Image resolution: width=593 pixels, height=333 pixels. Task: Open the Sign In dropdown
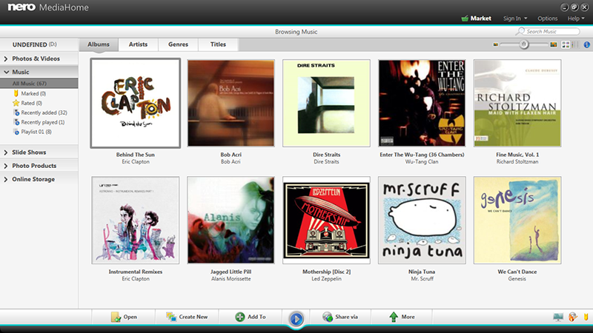tap(515, 18)
